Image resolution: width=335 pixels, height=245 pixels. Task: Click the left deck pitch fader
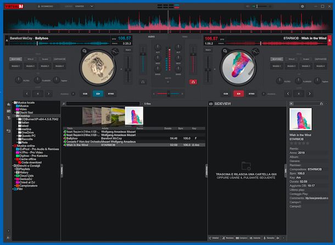(128, 70)
